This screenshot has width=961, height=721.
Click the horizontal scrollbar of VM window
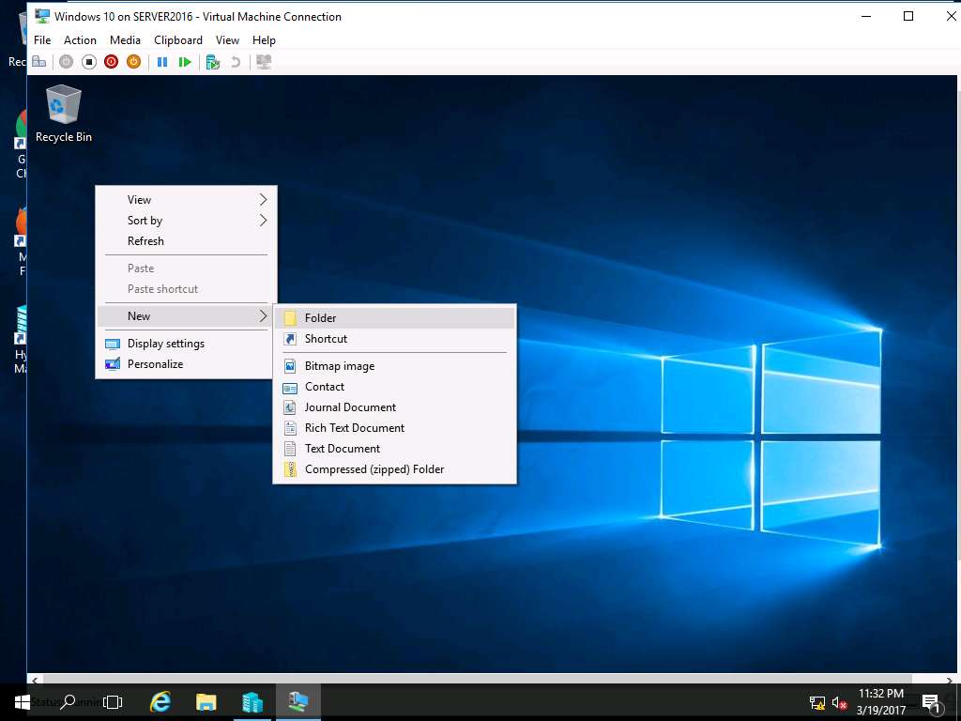(478, 680)
